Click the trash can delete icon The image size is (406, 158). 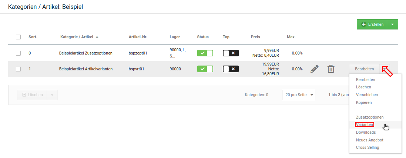pos(331,69)
